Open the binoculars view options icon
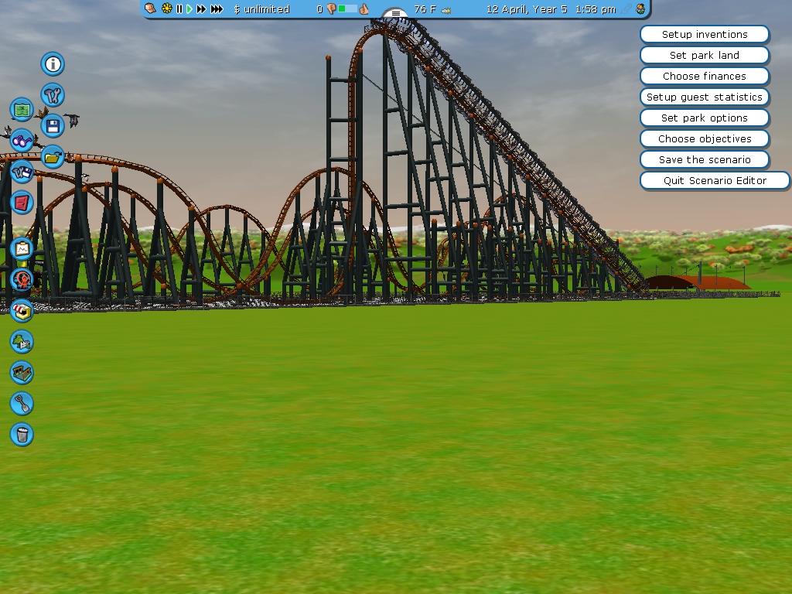 point(22,141)
